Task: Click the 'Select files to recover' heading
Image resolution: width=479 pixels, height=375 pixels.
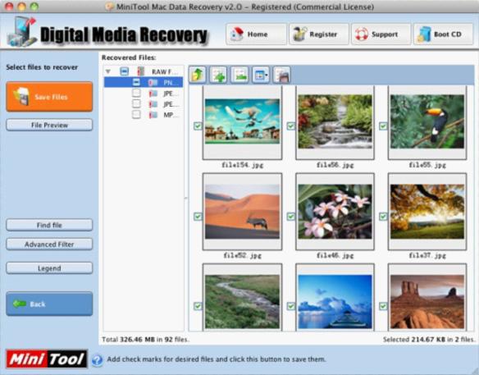Action: tap(42, 67)
